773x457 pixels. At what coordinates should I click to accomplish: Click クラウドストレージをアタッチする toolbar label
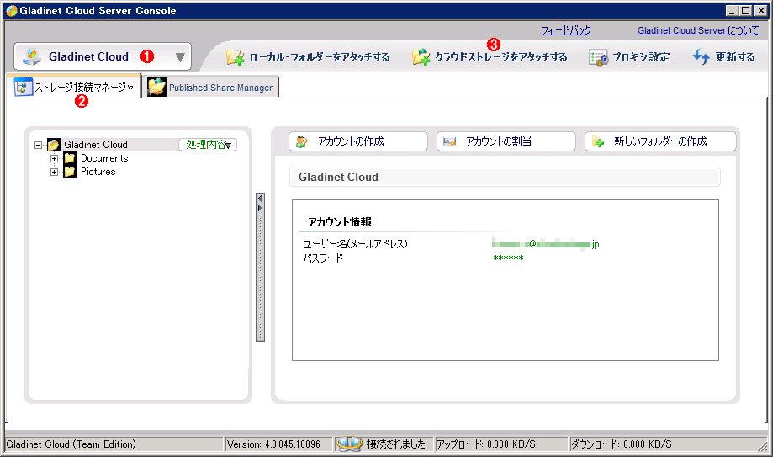tap(500, 57)
